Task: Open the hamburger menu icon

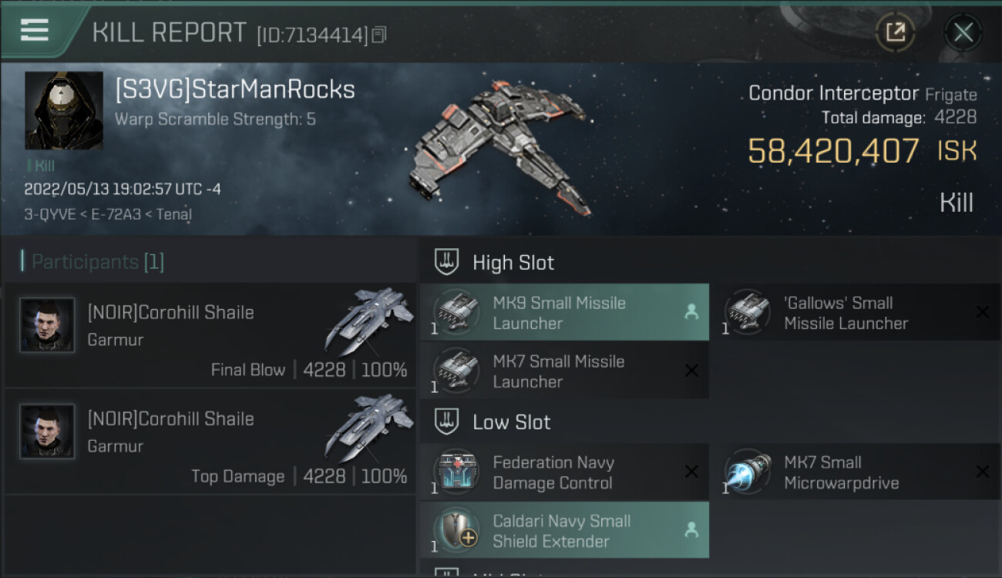Action: pyautogui.click(x=35, y=30)
